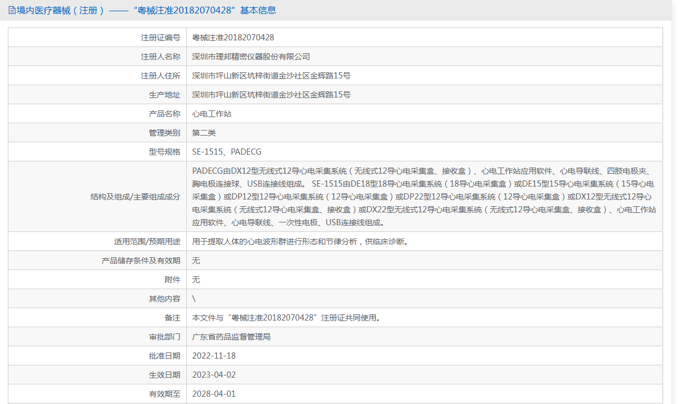Click the 注册人名称 label
This screenshot has width=699, height=404.
coord(160,57)
